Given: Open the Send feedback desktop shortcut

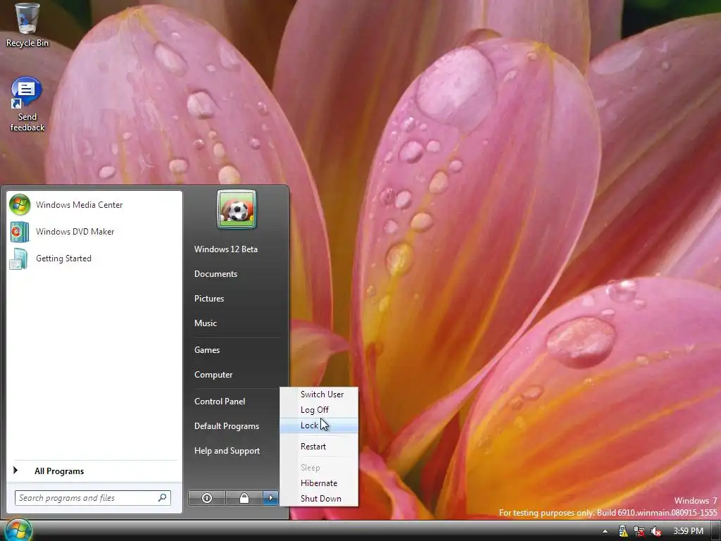Looking at the screenshot, I should [27, 104].
